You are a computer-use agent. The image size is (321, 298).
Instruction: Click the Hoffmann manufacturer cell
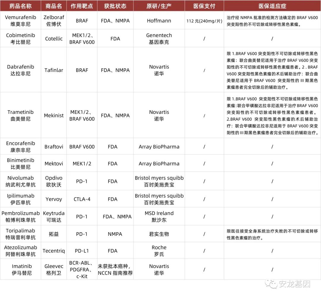click(x=159, y=21)
